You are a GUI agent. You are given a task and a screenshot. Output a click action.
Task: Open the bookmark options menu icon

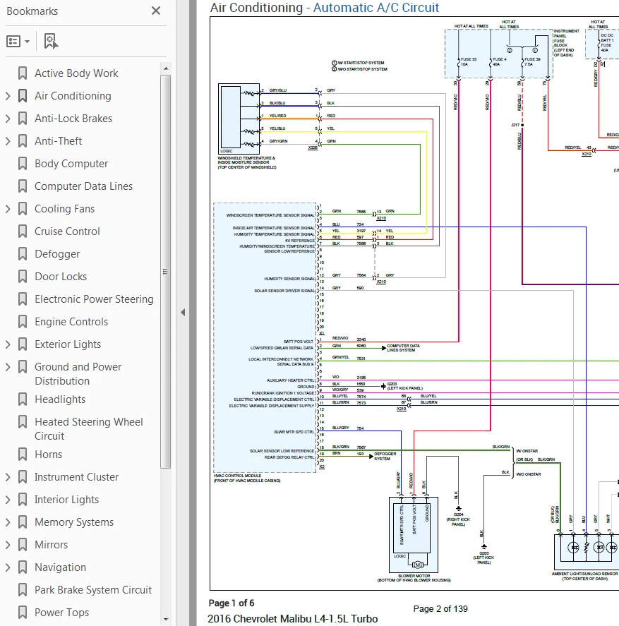pos(13,41)
